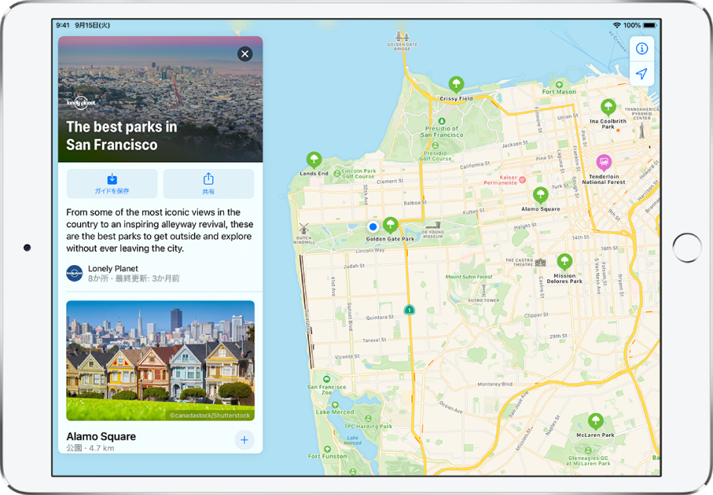Close the Lonely Planet guide card

coord(245,54)
